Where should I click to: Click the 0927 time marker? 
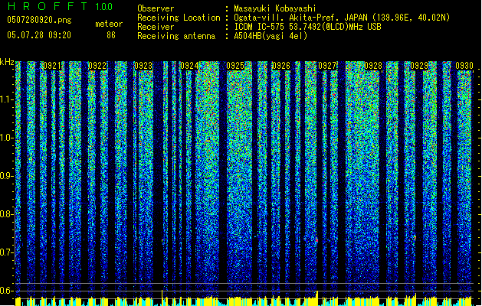tap(327, 66)
